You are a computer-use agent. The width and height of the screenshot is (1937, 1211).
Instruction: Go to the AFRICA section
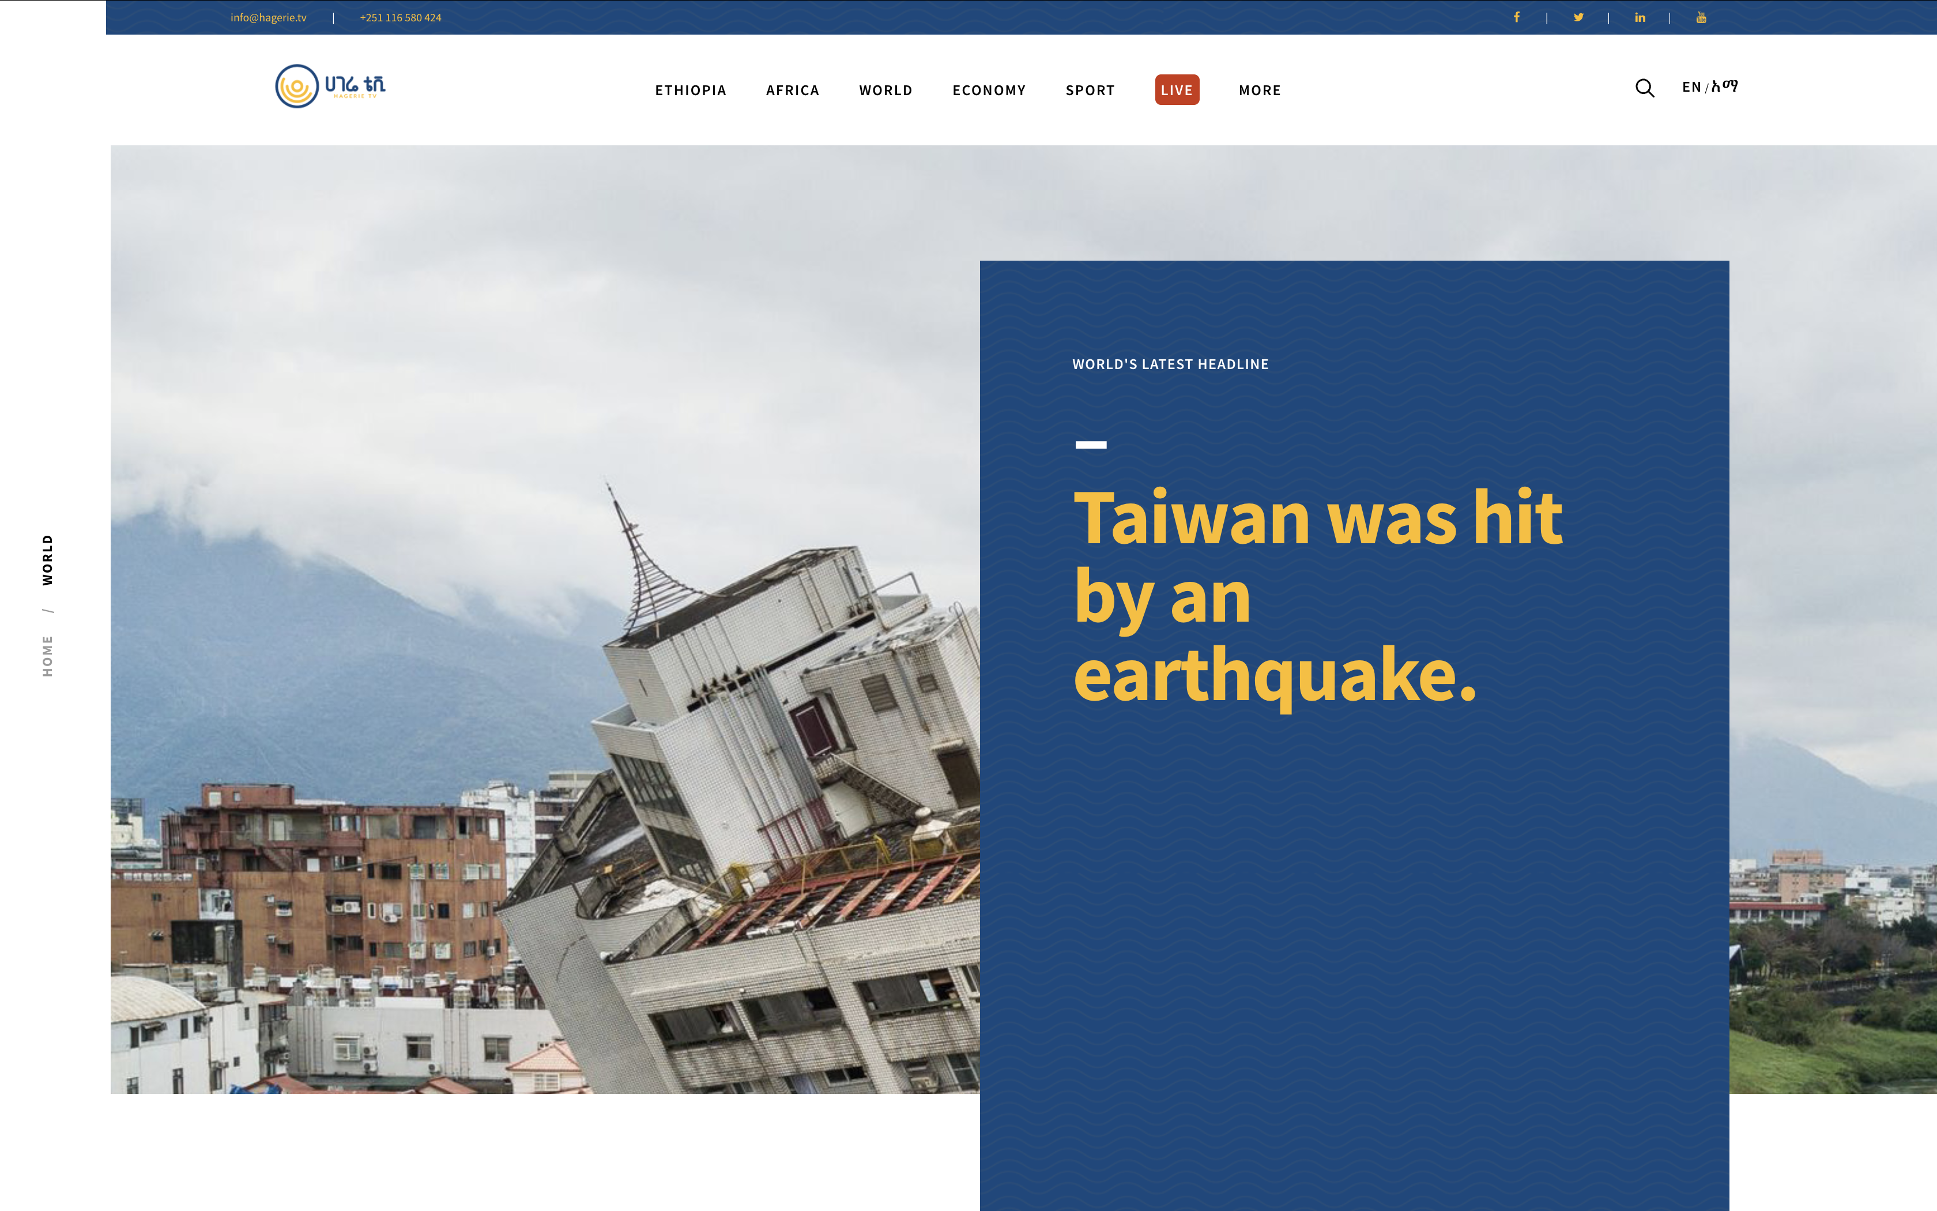[793, 91]
